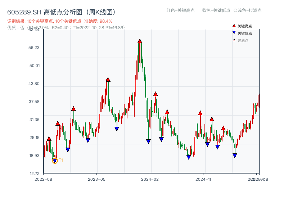This screenshot has width=288, height=216.
Task: Select the highest red peak marker near 58
Action: [x=140, y=41]
